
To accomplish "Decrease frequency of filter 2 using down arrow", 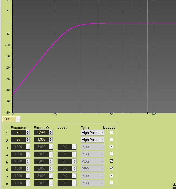I will [x=28, y=141].
